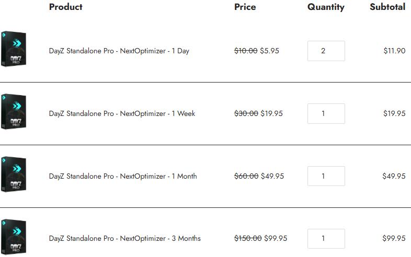Click the Quantity column header
This screenshot has width=411, height=257.
326,7
